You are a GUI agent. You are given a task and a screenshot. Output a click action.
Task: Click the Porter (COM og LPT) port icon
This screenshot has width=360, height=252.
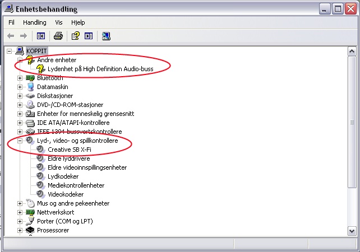[x=30, y=221]
